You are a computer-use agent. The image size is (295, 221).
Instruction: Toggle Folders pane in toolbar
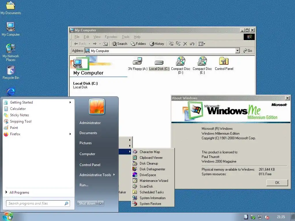[139, 44]
